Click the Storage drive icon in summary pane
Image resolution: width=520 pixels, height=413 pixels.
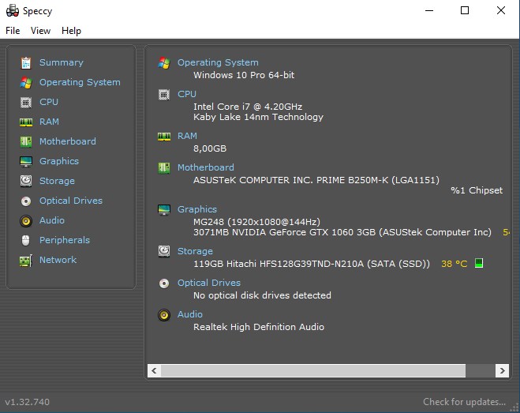tap(164, 252)
